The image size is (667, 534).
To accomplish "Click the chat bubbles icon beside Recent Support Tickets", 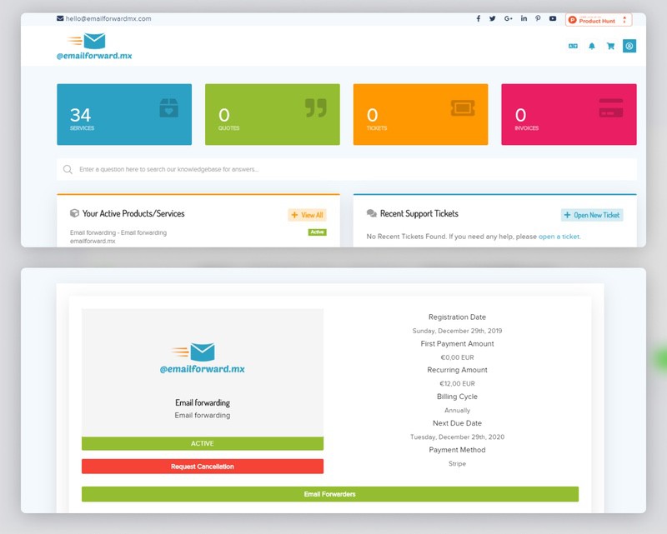I will coord(371,213).
